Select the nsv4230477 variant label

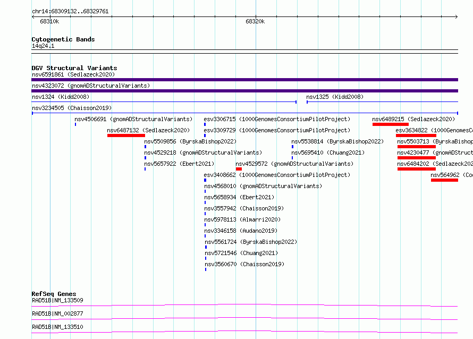[x=435, y=152]
